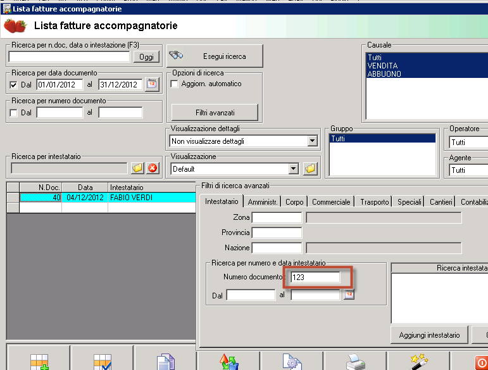Click the colored shapes transform icon
The width and height of the screenshot is (488, 370).
(x=228, y=362)
